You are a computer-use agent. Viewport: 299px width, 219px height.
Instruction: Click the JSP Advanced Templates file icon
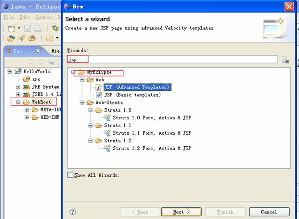(99, 87)
